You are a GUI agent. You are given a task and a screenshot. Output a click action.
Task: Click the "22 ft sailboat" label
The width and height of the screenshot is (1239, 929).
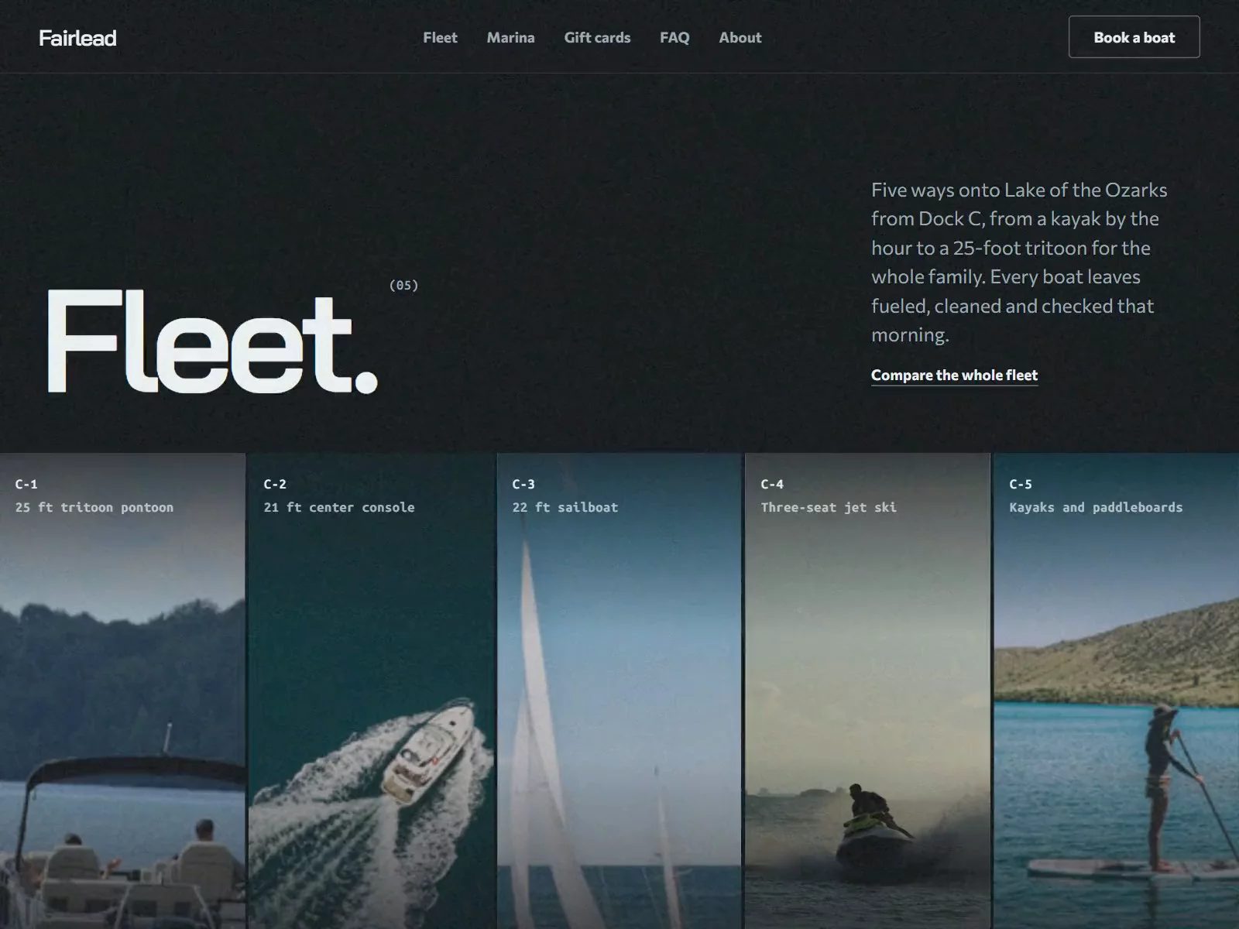point(565,507)
